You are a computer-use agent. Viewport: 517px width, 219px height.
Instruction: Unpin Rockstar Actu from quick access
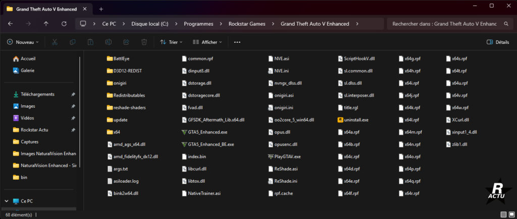(x=73, y=130)
